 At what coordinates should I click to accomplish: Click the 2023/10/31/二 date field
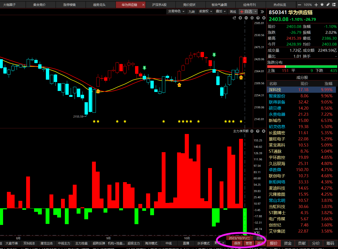(x=239, y=238)
